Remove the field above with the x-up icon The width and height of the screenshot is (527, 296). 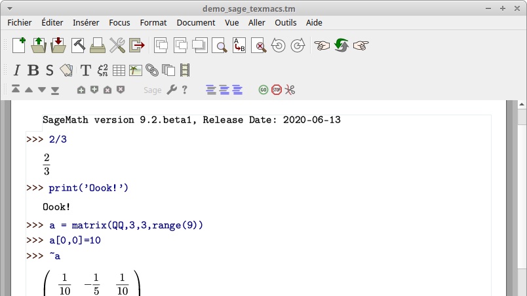coord(107,90)
